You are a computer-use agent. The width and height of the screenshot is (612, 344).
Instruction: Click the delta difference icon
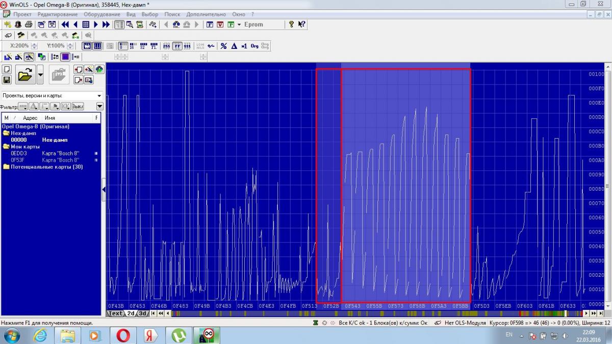pyautogui.click(x=234, y=46)
